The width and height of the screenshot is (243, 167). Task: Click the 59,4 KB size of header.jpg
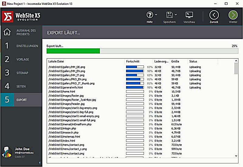click(x=176, y=104)
